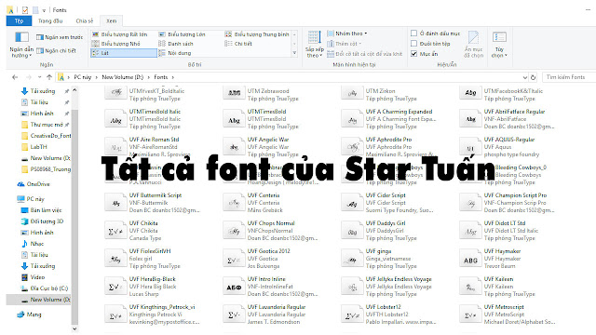Select the Xem ribbon tab
The image size is (596, 335).
[x=112, y=20]
